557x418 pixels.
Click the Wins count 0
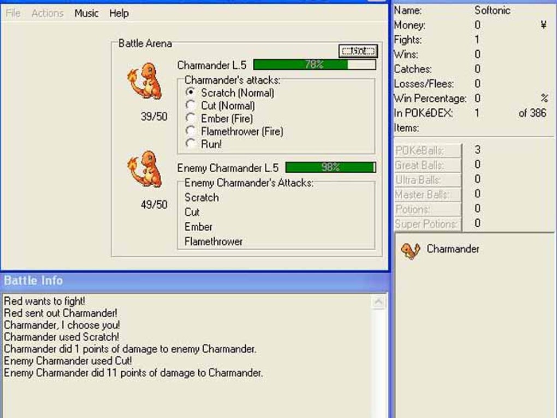click(477, 54)
